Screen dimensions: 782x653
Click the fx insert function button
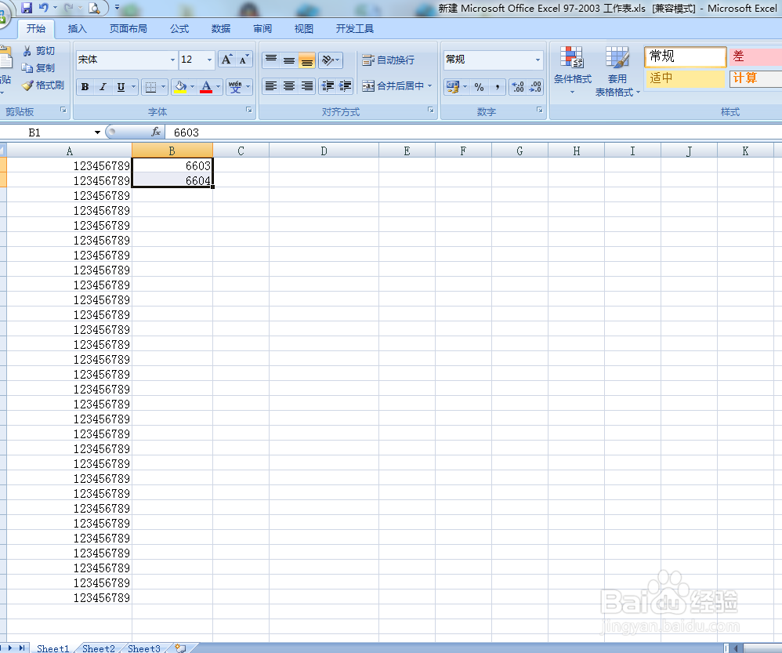click(156, 132)
